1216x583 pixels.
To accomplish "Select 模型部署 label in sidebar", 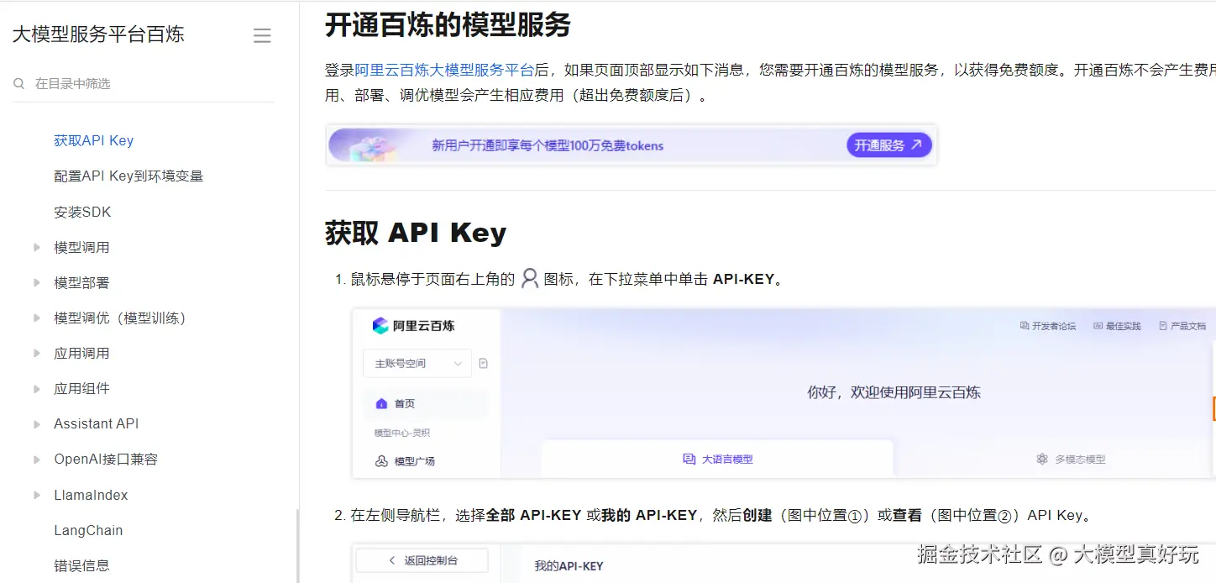I will [x=81, y=282].
